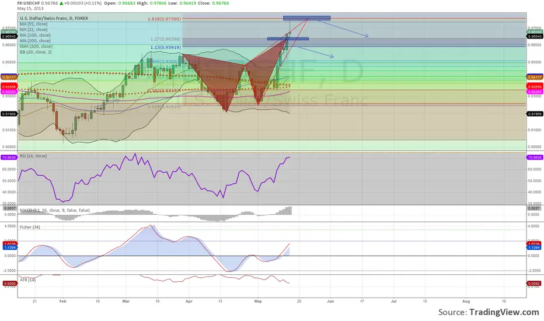Click the Mar label on time axis
The image size is (544, 321).
[125, 301]
